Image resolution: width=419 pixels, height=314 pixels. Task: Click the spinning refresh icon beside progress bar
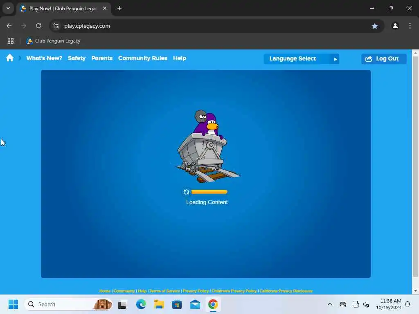coord(186,192)
